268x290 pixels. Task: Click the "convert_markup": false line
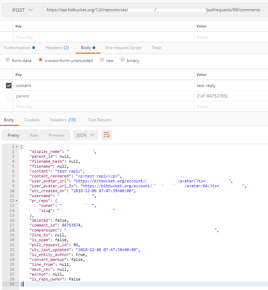coord(57,260)
